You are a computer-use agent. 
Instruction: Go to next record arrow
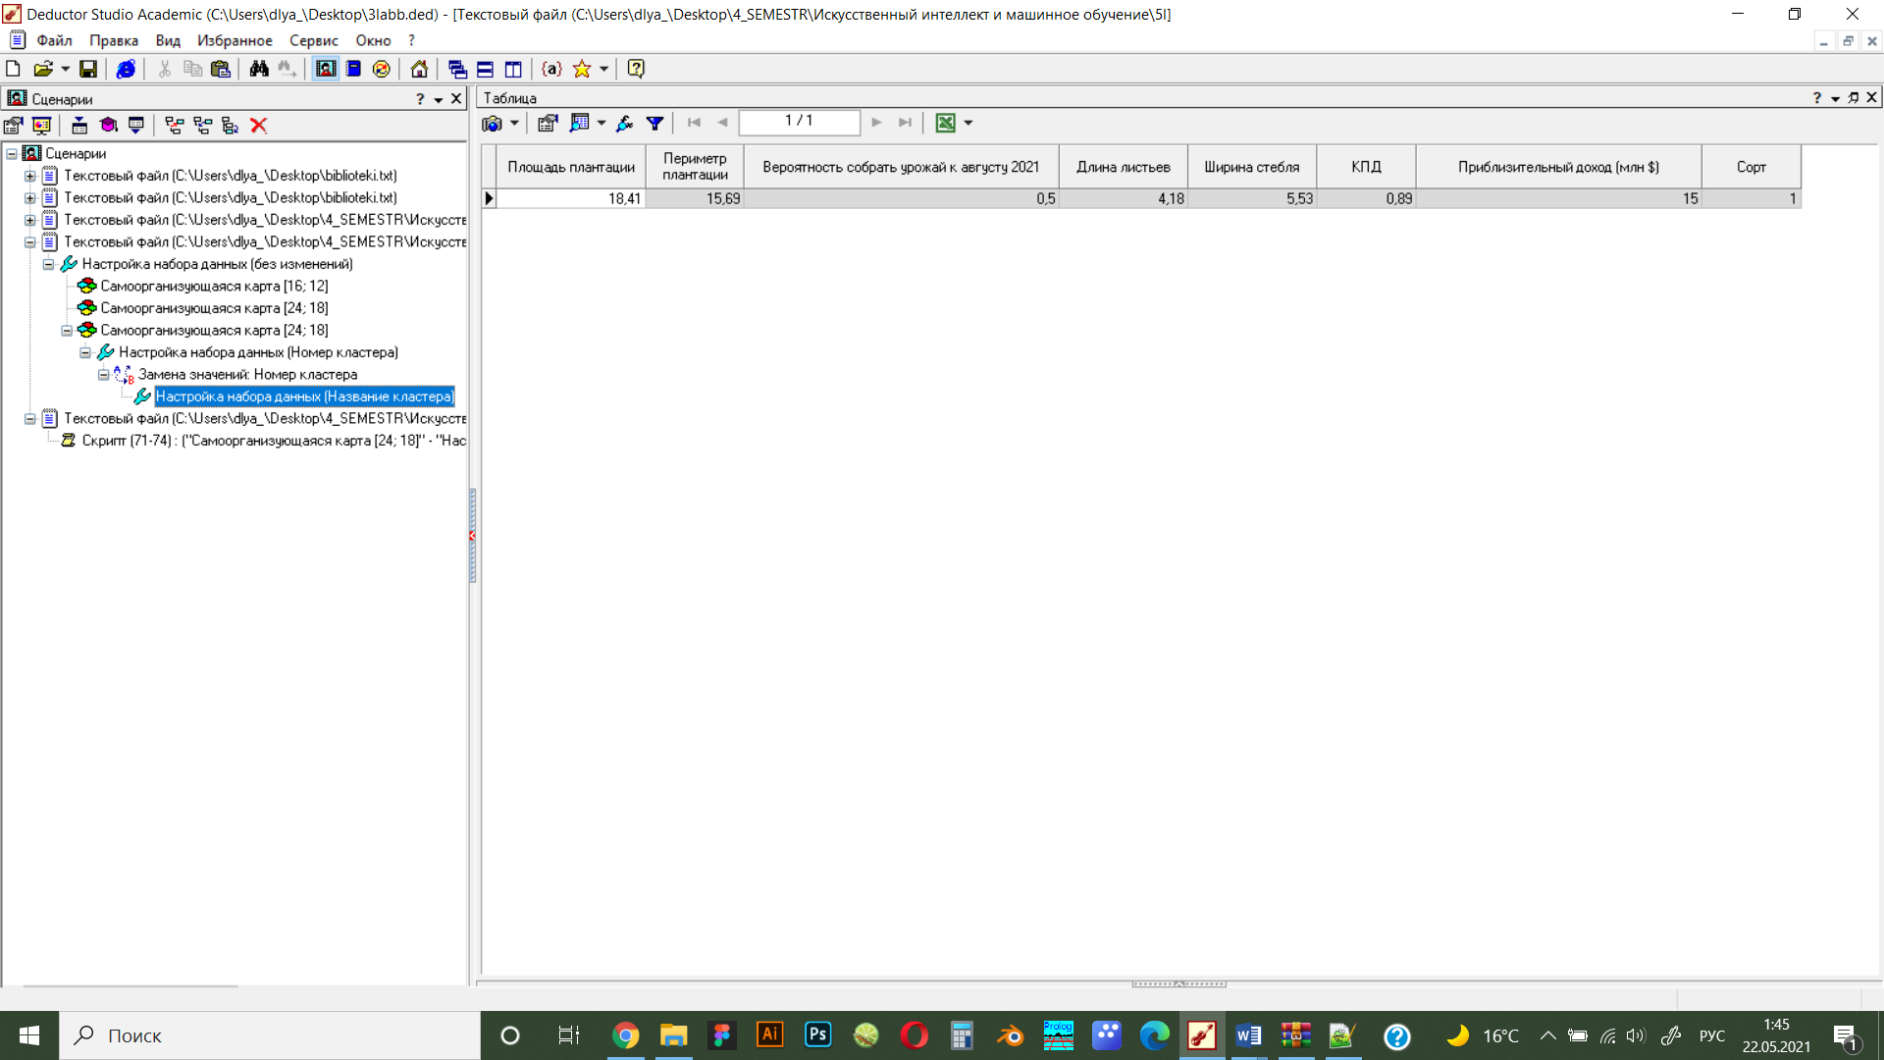(x=876, y=123)
